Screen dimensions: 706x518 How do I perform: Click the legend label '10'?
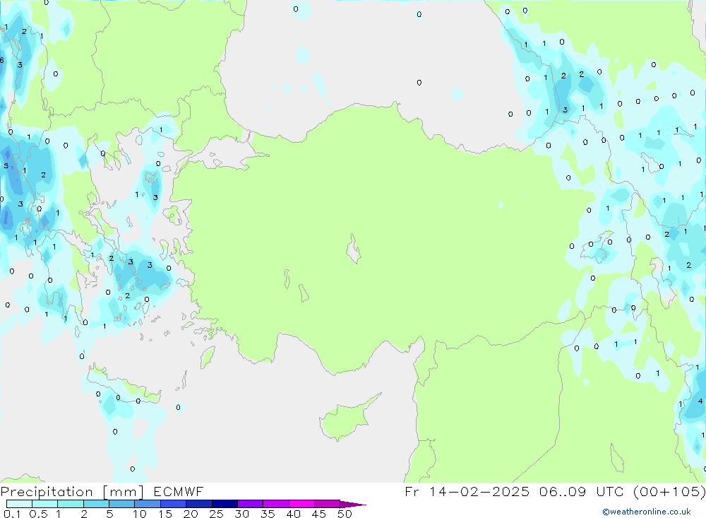click(x=140, y=514)
